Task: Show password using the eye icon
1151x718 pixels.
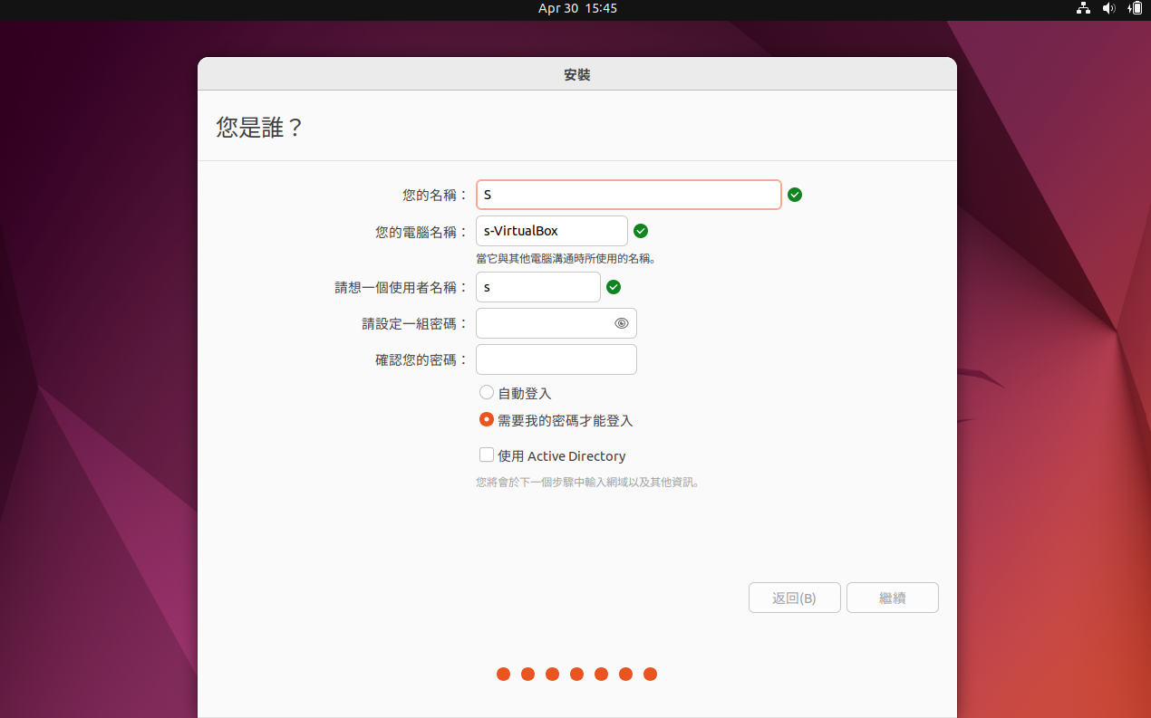Action: tap(622, 323)
